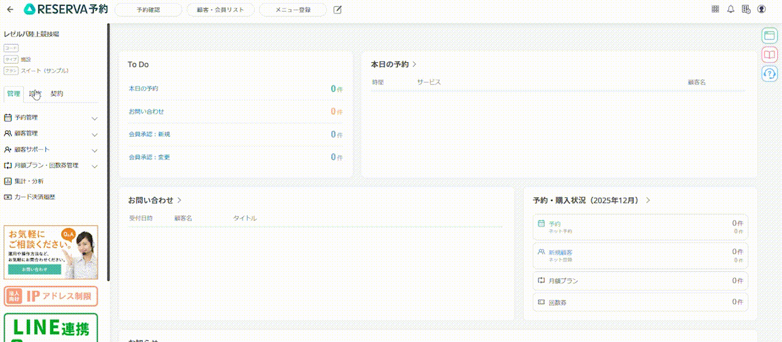The width and height of the screenshot is (782, 342).
Task: Click the 予約・購入状況（2025年12月） heading
Action: pos(586,200)
